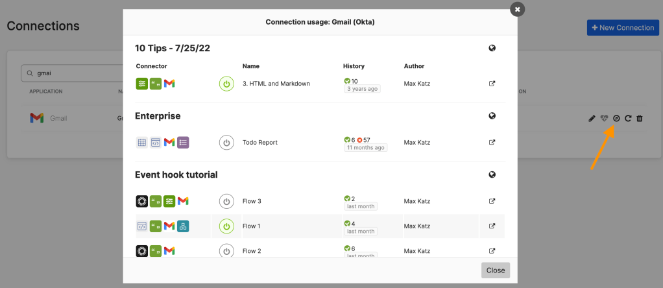Click the refresh reauthorize icon for Gmail
Screen dimensions: 663x288
pyautogui.click(x=628, y=119)
